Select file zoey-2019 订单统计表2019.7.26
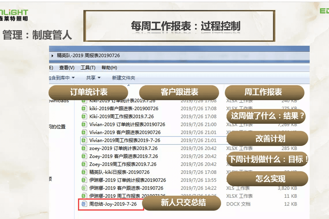This screenshot has width=329, height=219. coord(124,148)
